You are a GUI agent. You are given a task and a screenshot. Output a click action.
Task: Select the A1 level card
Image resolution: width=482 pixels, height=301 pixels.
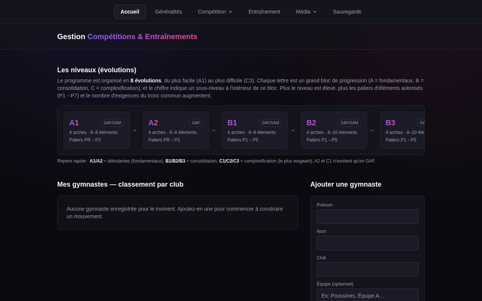click(x=97, y=130)
